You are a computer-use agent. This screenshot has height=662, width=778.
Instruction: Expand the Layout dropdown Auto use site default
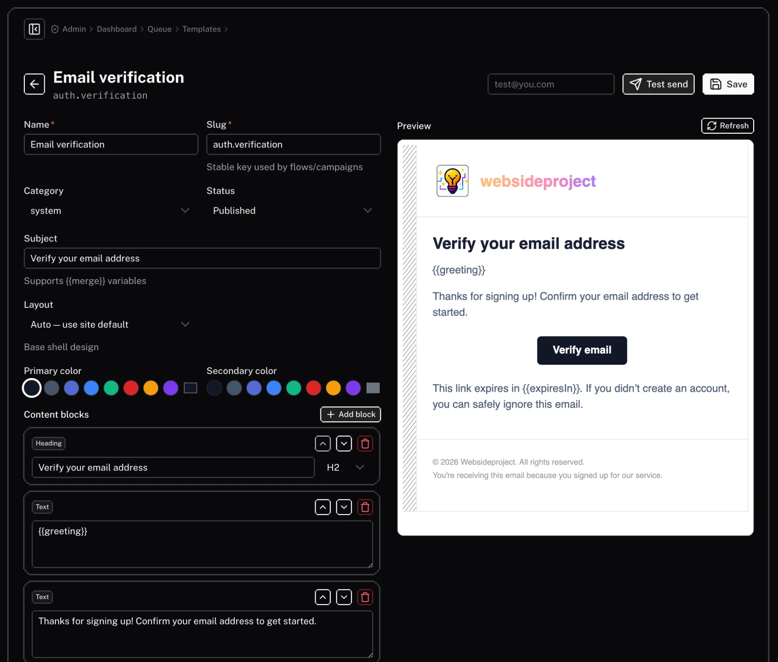click(x=111, y=324)
